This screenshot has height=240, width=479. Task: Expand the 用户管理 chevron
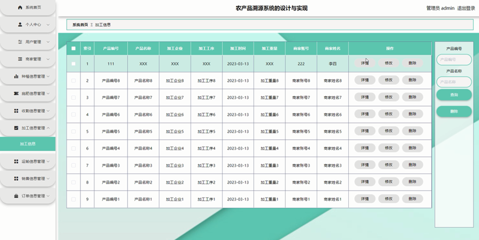48,42
